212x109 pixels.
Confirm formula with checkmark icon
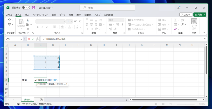click(x=33, y=39)
